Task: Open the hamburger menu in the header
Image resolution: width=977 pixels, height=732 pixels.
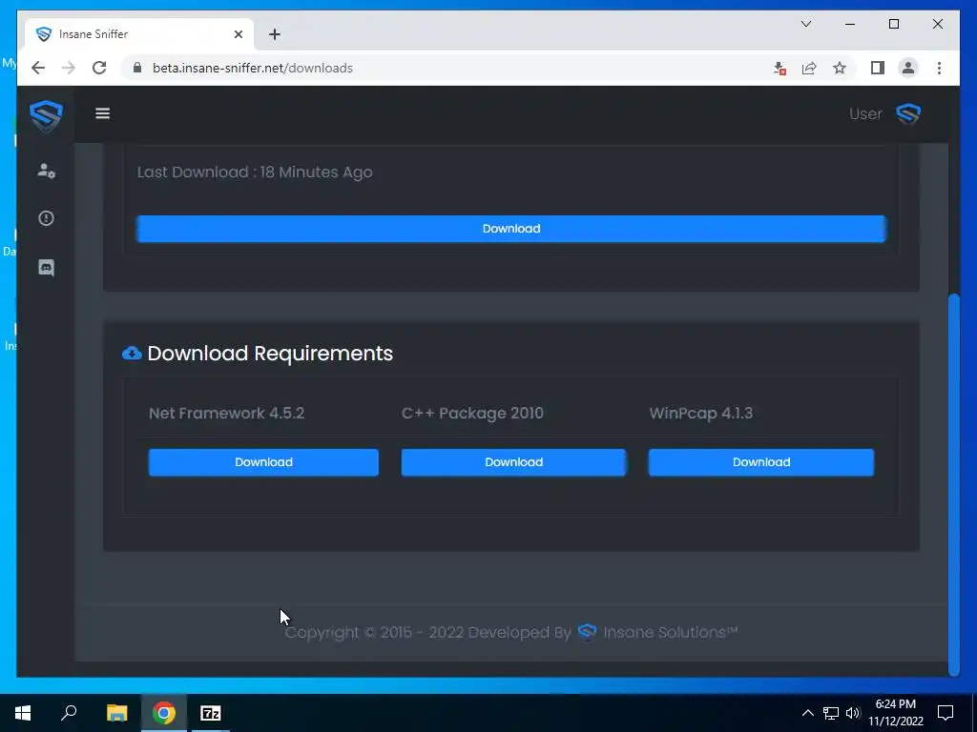Action: click(x=102, y=113)
